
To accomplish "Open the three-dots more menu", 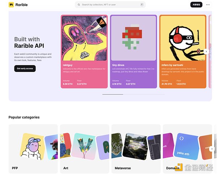I will [208, 5].
